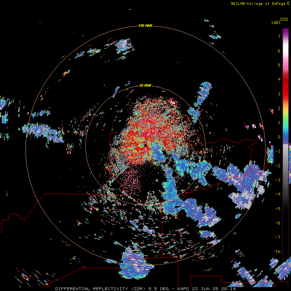Viewport: 291px width, 291px height.
Task: Click the white band of color bar
Action: click(286, 48)
